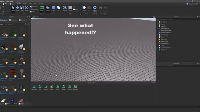Screen dimensions: 200x112
Task: Switch to the VIEW ribbon tab
Action: click(x=35, y=4)
